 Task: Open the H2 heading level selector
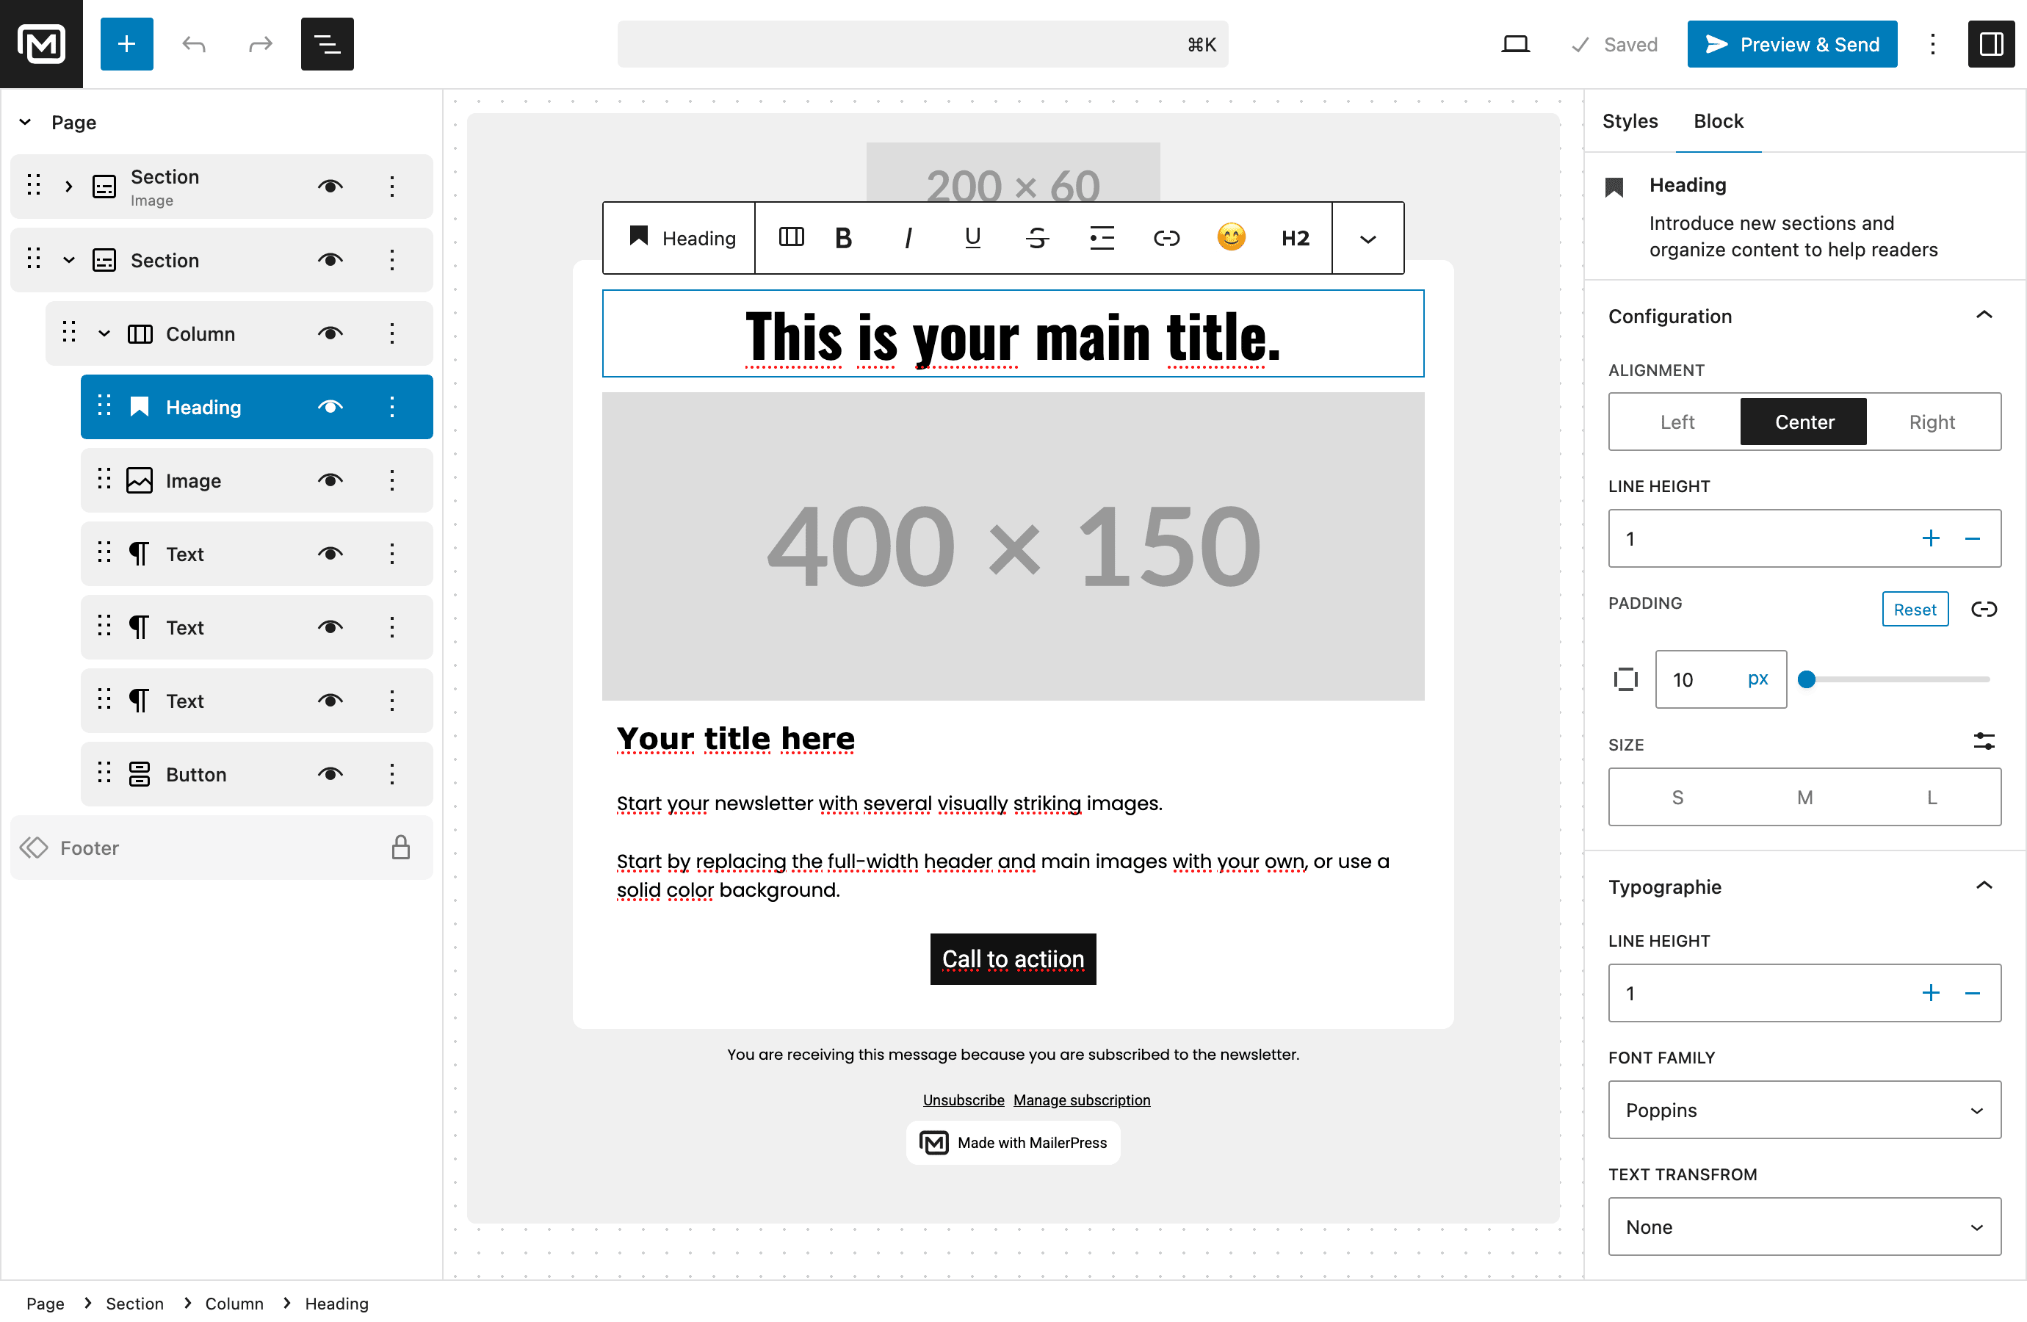pos(1295,238)
